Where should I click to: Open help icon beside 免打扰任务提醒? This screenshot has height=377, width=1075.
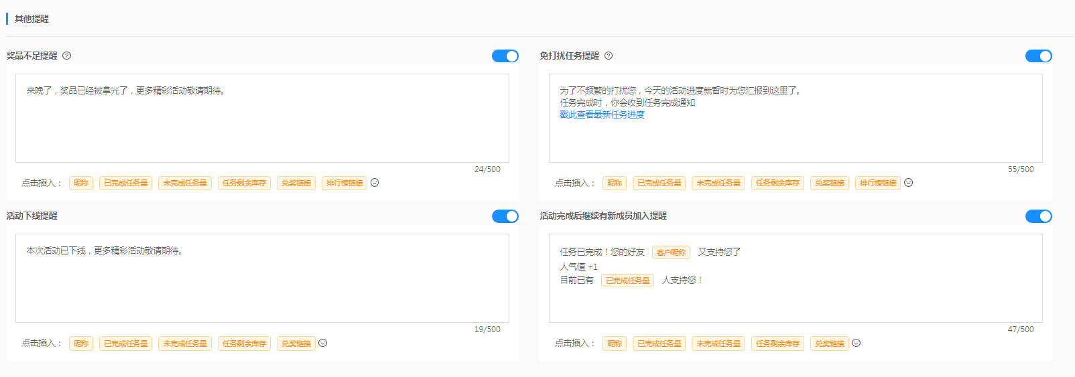(609, 56)
